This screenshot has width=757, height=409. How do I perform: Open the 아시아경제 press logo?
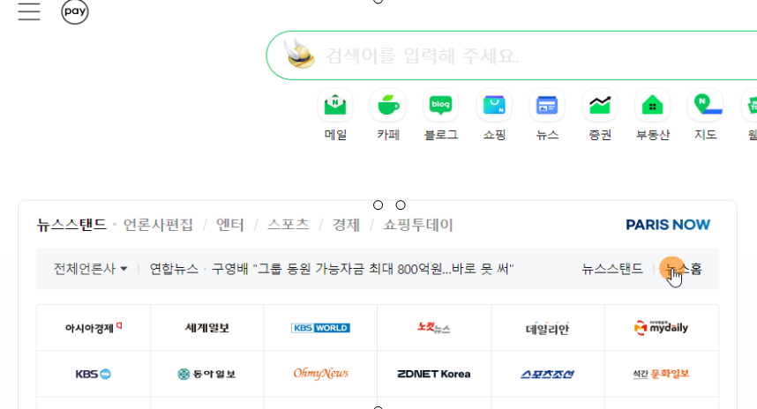coord(94,328)
